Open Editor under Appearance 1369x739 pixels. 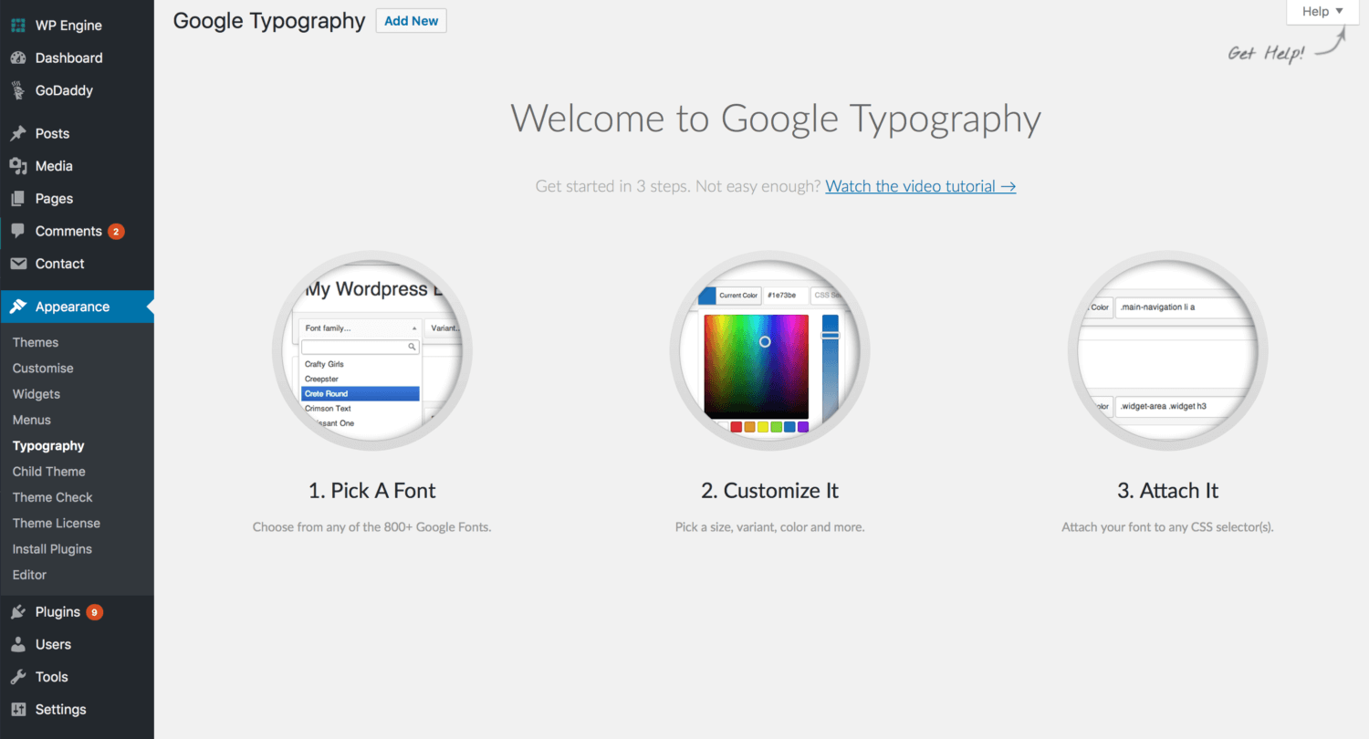(30, 575)
